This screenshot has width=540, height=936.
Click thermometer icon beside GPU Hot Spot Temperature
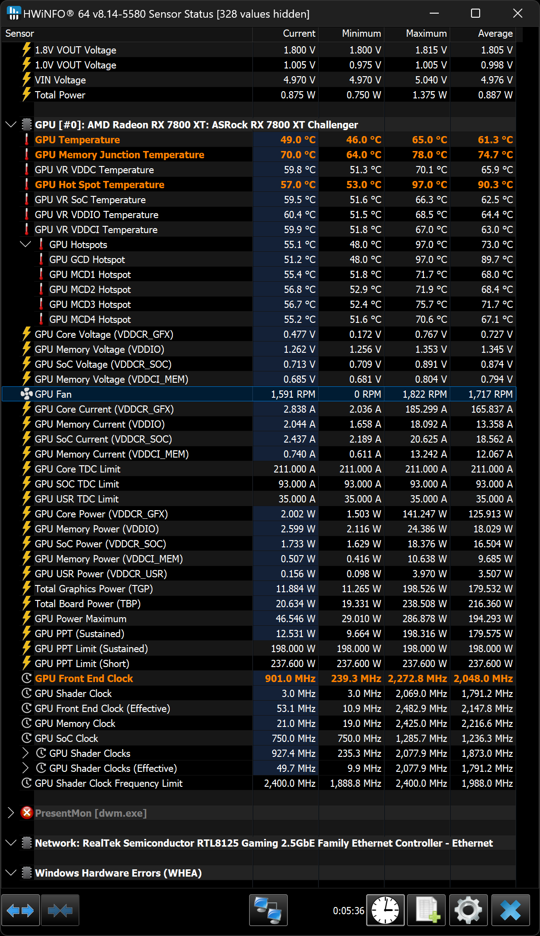[27, 184]
